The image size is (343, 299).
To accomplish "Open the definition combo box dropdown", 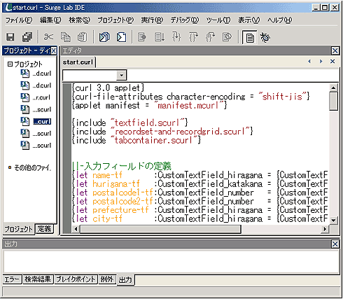I will (x=121, y=75).
